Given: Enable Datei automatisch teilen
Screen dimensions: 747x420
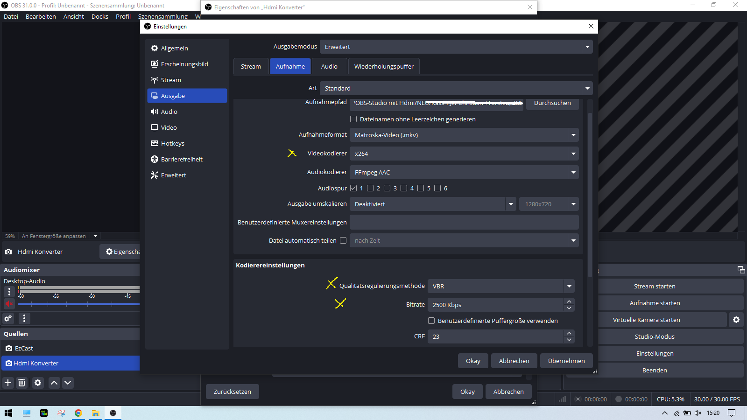Looking at the screenshot, I should (x=343, y=240).
